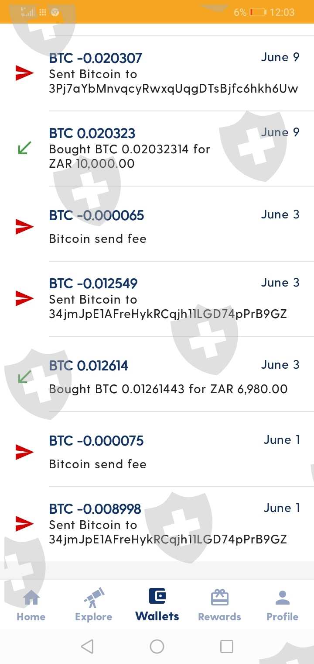
Task: Tap the Android home circle button
Action: tap(157, 646)
